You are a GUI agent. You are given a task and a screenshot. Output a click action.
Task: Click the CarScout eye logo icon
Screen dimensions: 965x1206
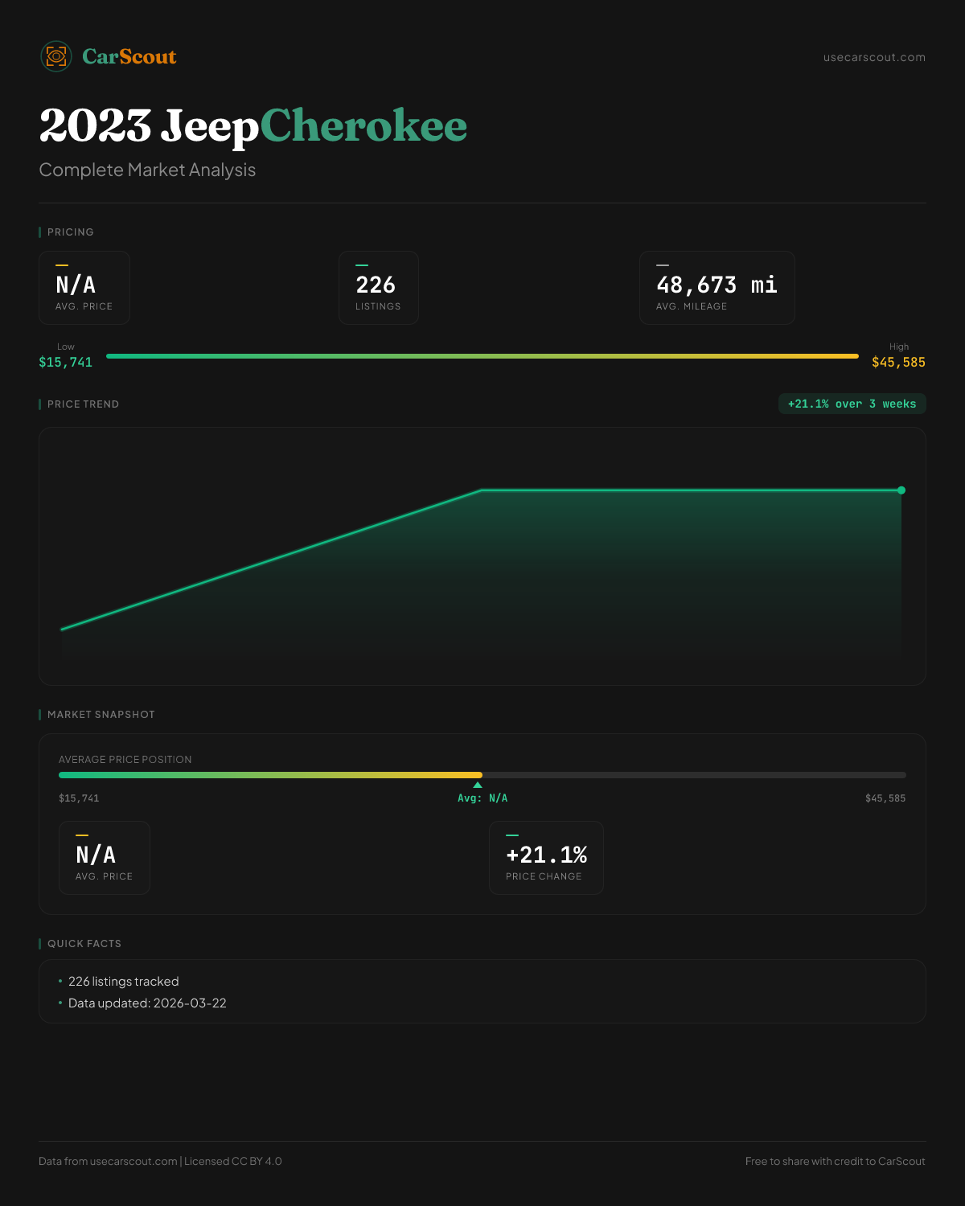tap(56, 56)
